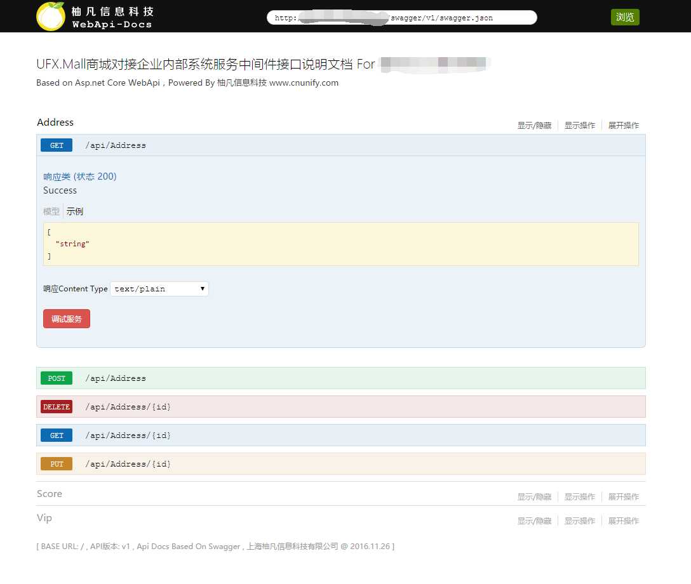Image resolution: width=691 pixels, height=584 pixels.
Task: Click the Success response description text
Action: tap(60, 190)
